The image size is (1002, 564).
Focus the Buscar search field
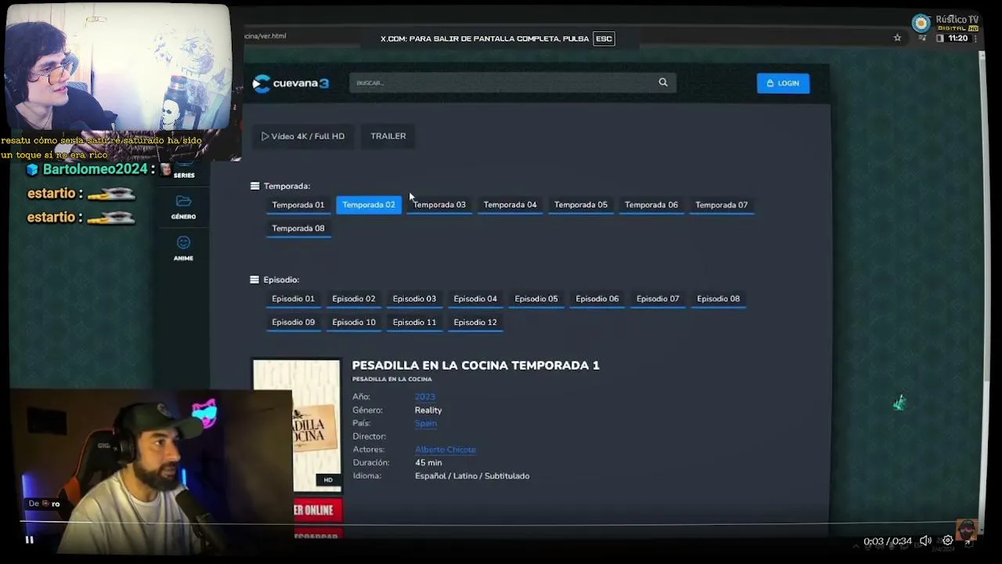[512, 82]
